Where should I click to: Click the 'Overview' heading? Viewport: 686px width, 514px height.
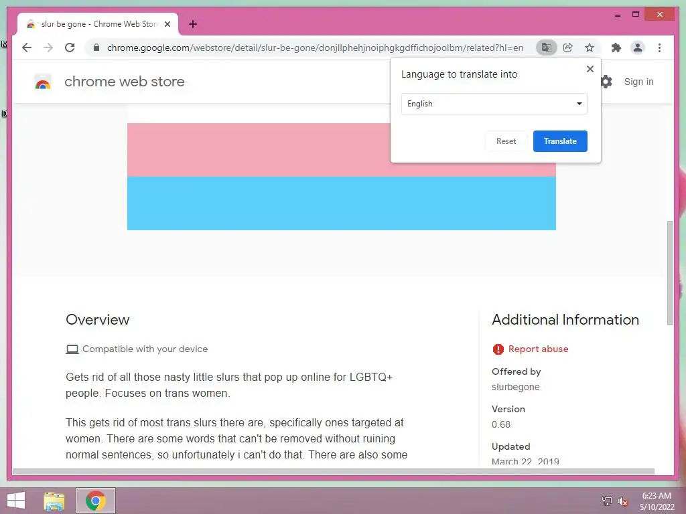tap(98, 319)
